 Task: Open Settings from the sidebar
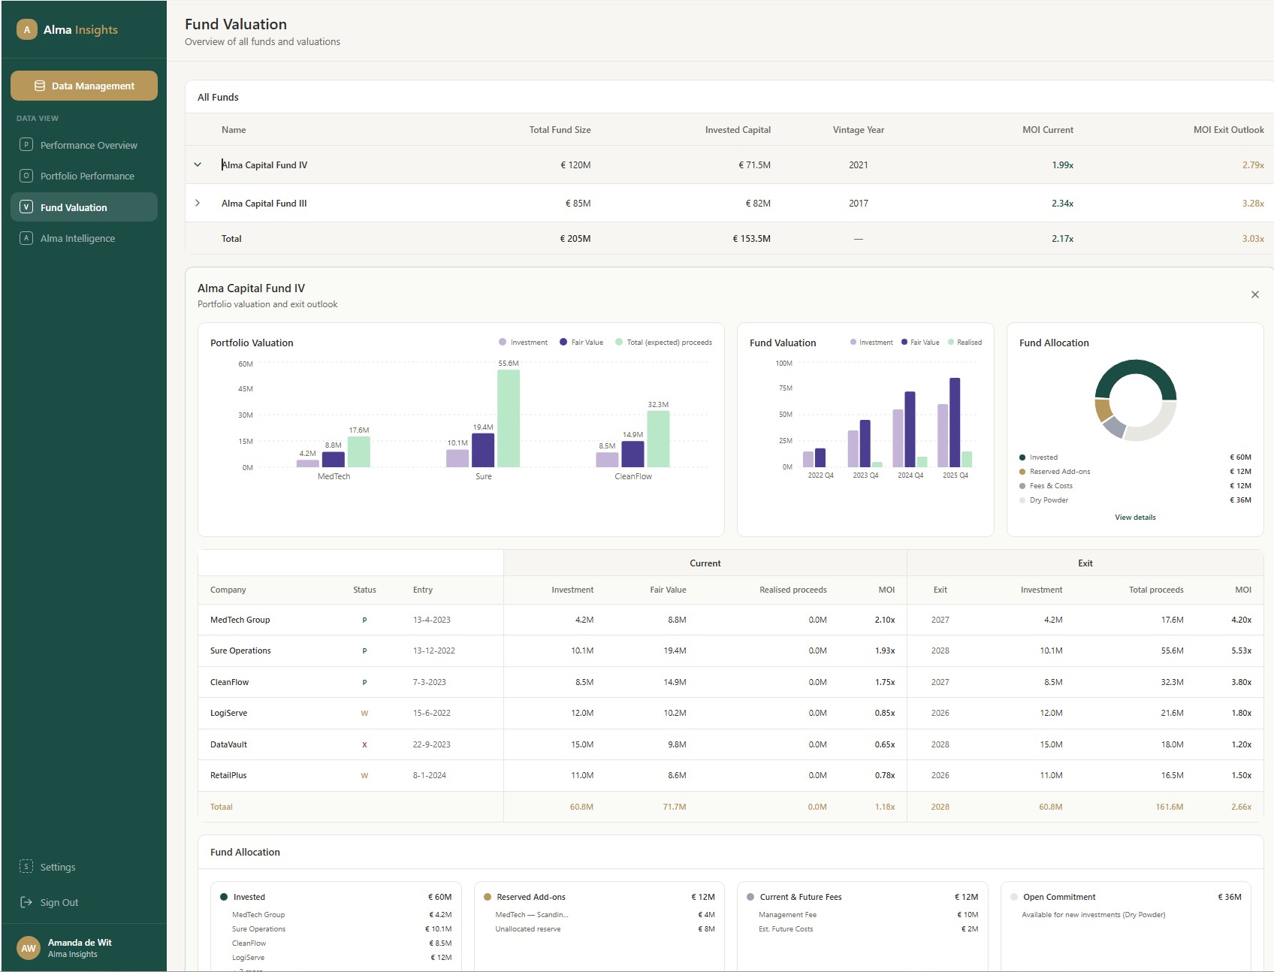coord(84,867)
